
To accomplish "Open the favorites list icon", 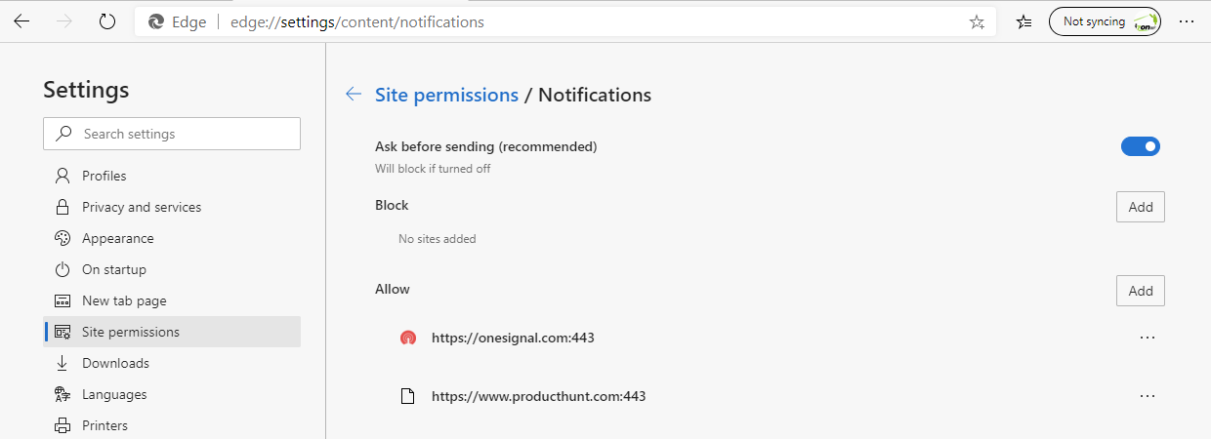I will point(1023,21).
